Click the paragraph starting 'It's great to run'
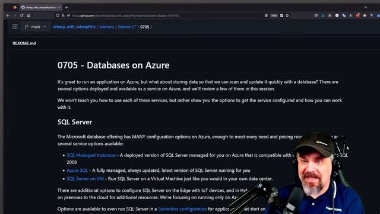Screen dimensions: 380x214 pyautogui.click(x=198, y=86)
